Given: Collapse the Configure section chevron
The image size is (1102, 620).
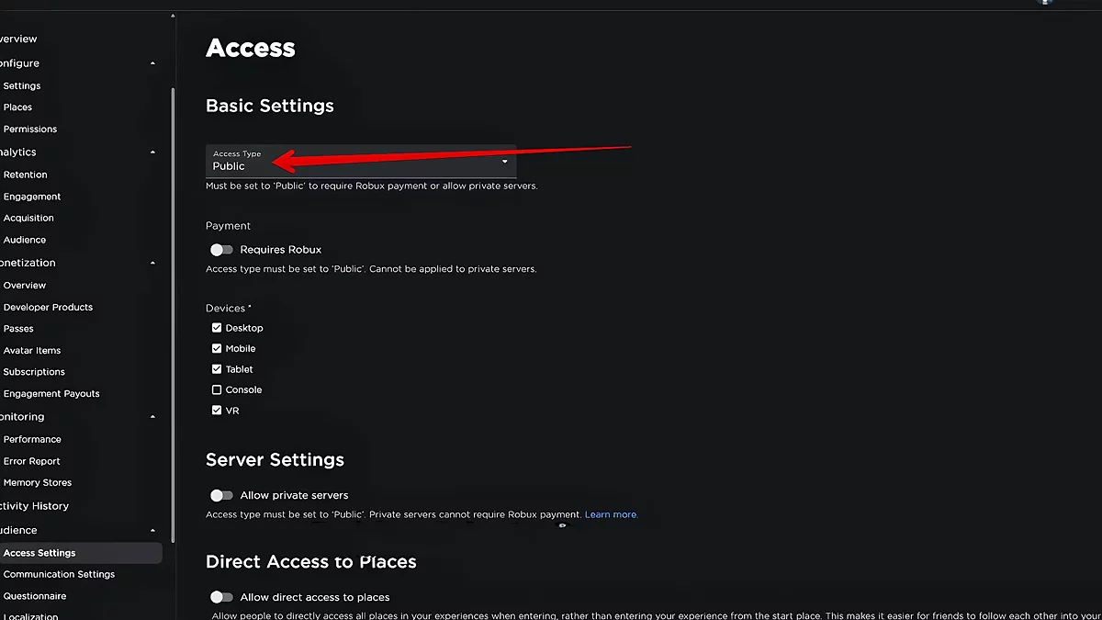Looking at the screenshot, I should pos(152,63).
